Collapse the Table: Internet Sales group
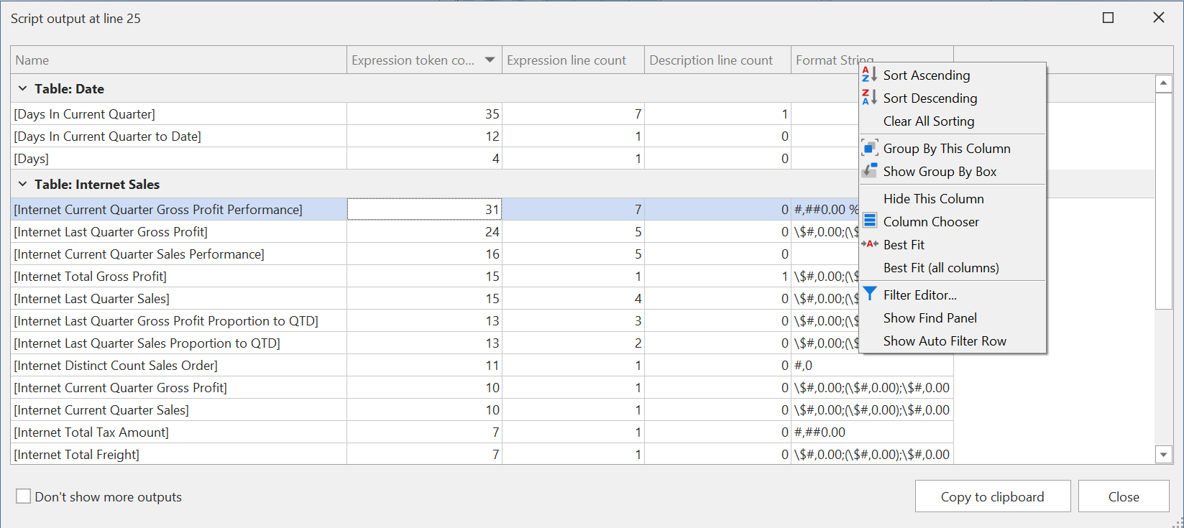 point(22,184)
